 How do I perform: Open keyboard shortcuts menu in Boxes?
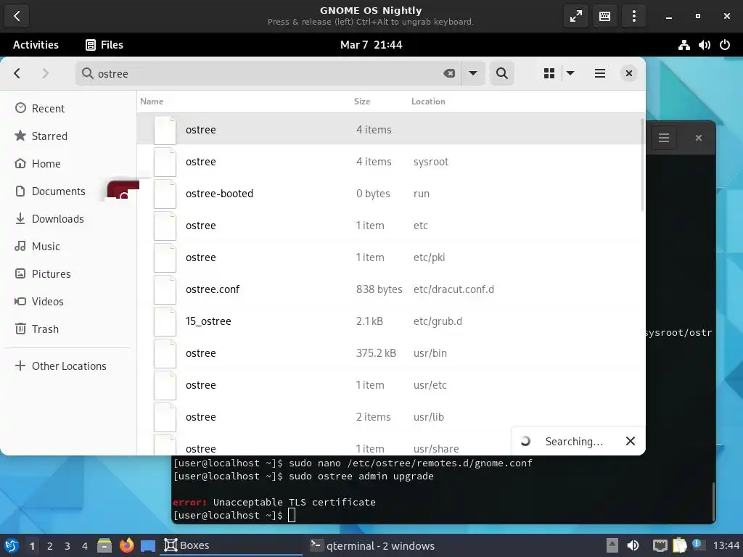[x=604, y=16]
